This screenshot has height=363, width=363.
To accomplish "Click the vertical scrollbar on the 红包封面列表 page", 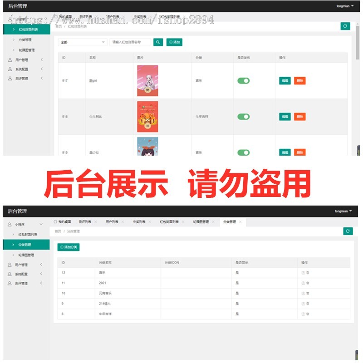I will click(x=358, y=43).
